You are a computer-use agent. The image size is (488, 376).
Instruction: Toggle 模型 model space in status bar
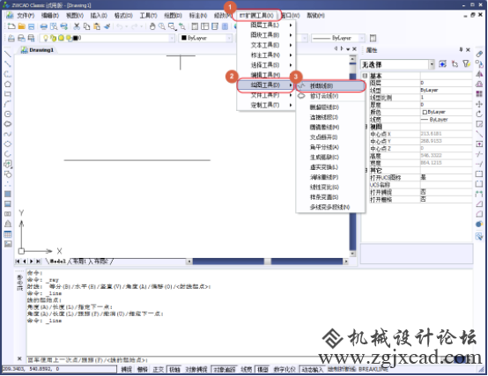click(x=262, y=370)
